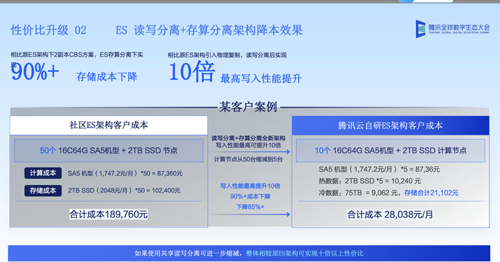Click the text '90%+成本下降'
The image size is (500, 262).
coord(250,196)
